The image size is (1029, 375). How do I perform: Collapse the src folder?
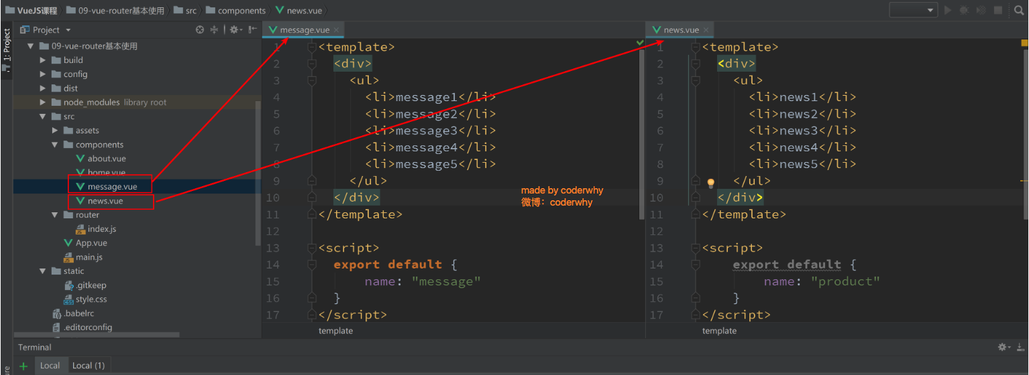(43, 117)
